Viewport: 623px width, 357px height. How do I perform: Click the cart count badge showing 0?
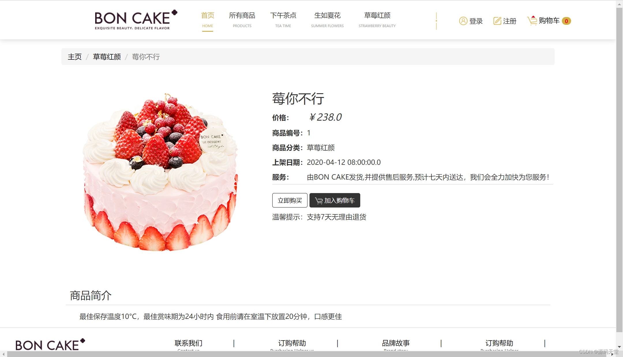[x=566, y=21]
